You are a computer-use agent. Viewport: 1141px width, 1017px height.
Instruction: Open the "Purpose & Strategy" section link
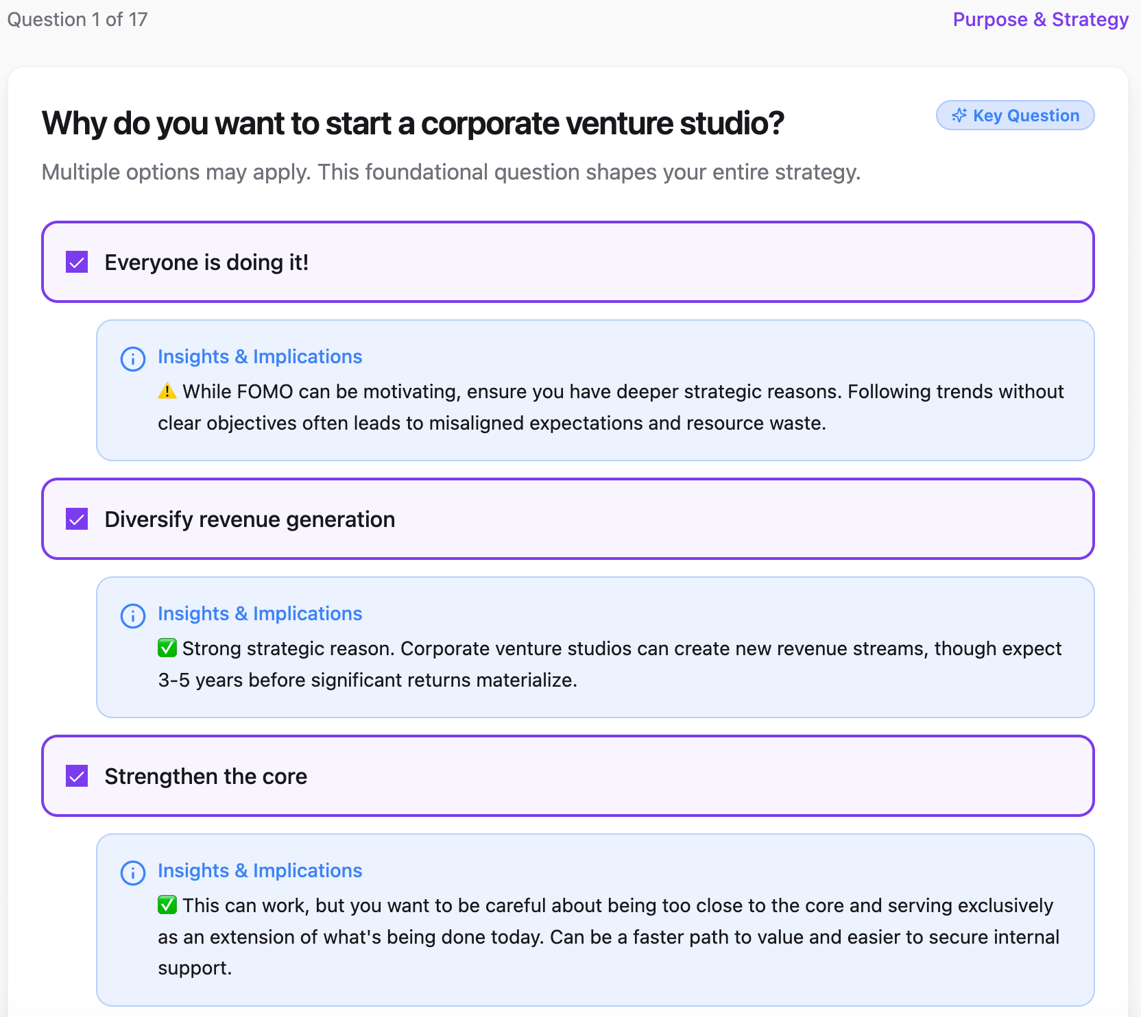pyautogui.click(x=1040, y=19)
